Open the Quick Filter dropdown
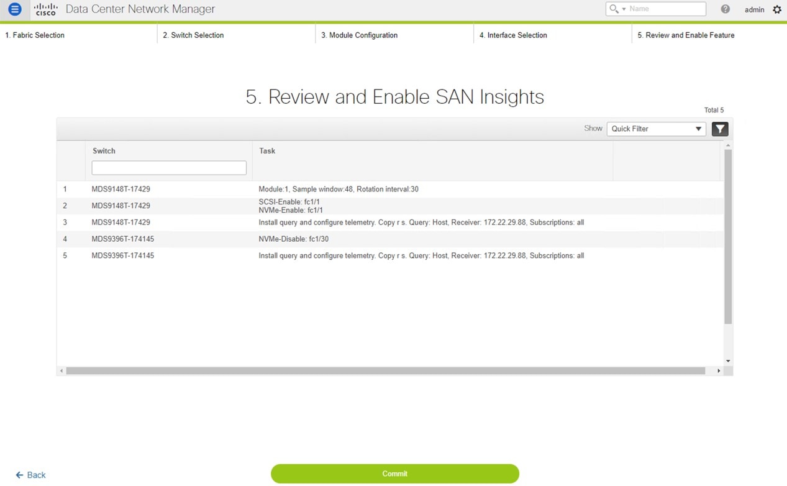This screenshot has width=787, height=486. coord(656,129)
